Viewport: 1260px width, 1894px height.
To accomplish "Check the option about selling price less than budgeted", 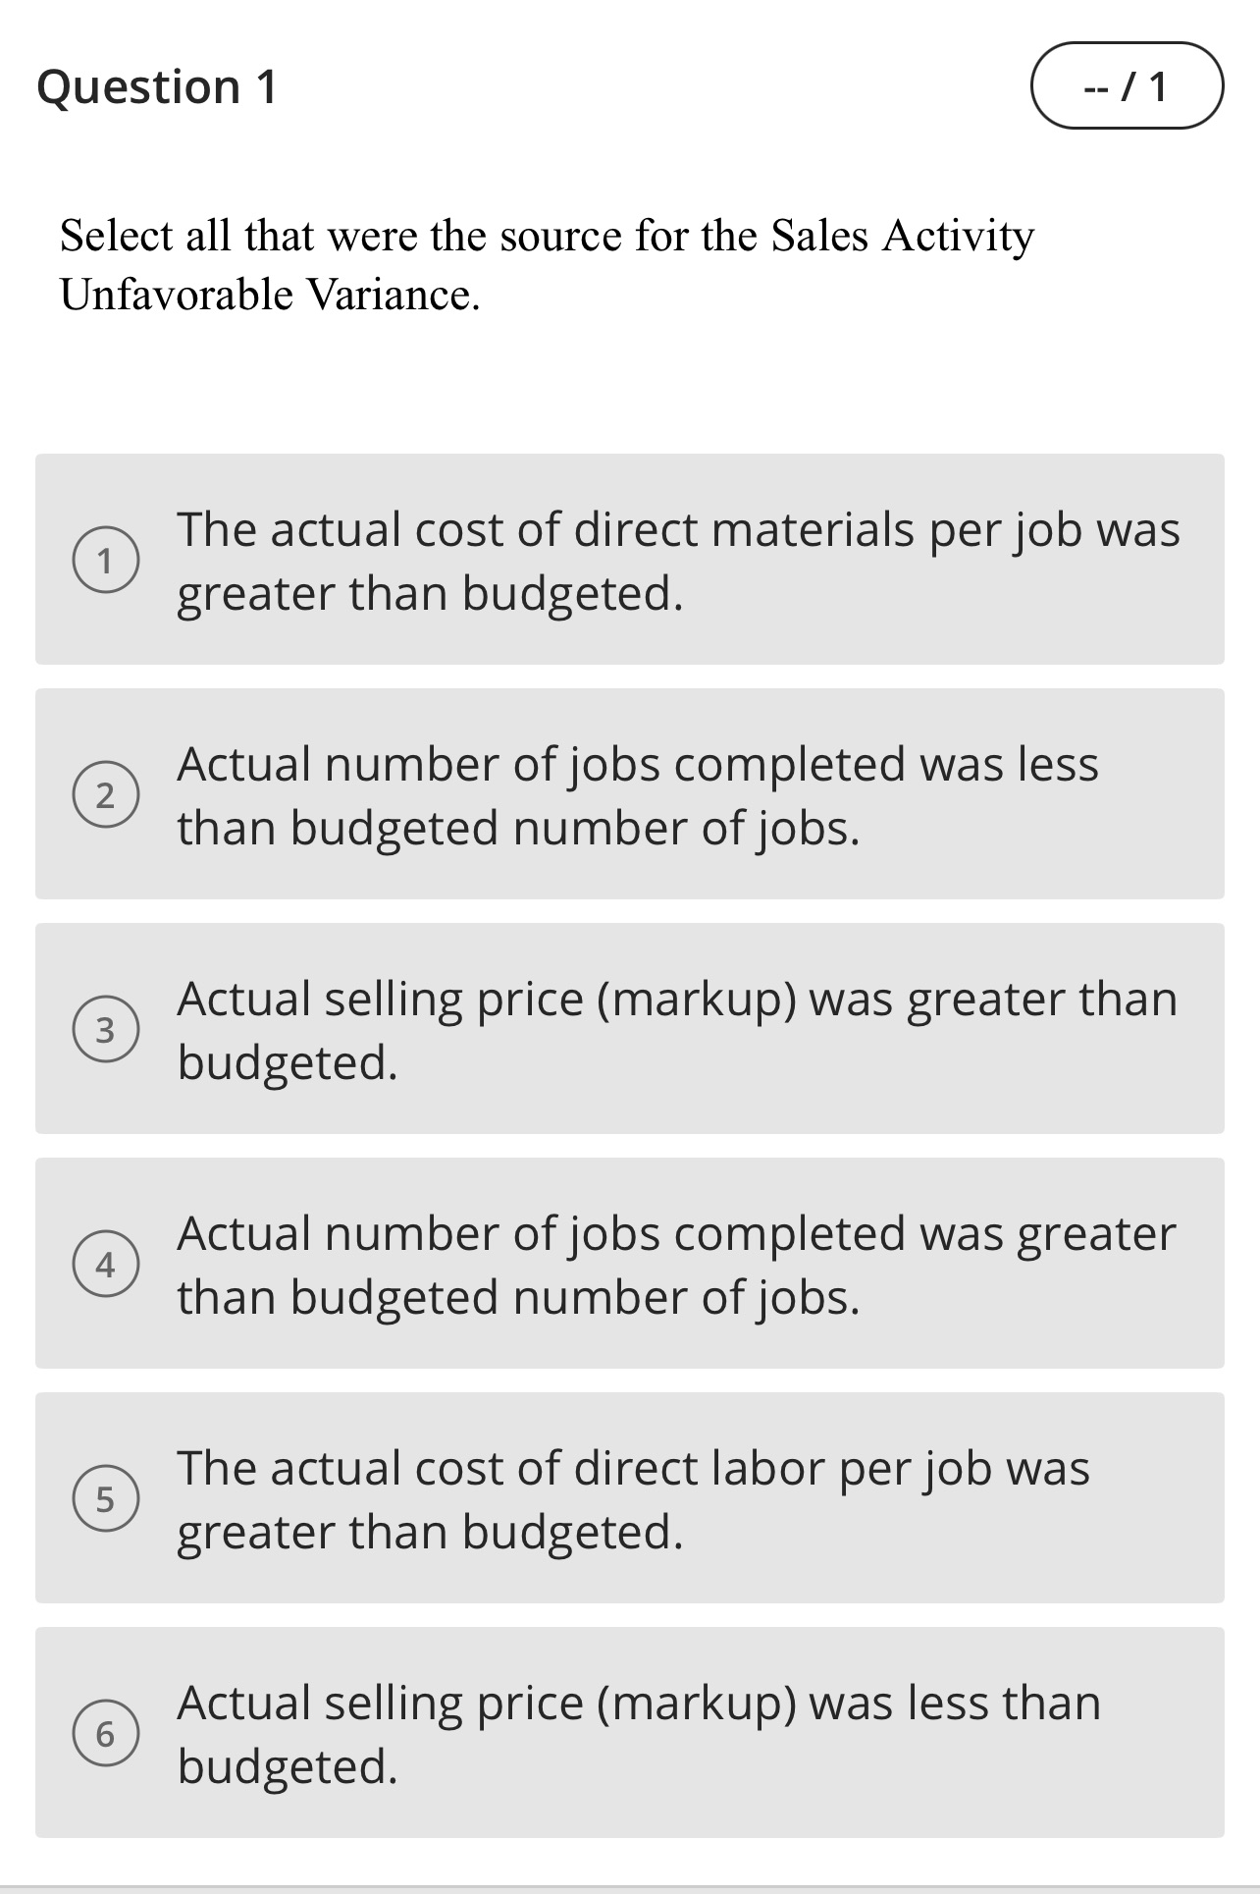I will click(x=628, y=1734).
